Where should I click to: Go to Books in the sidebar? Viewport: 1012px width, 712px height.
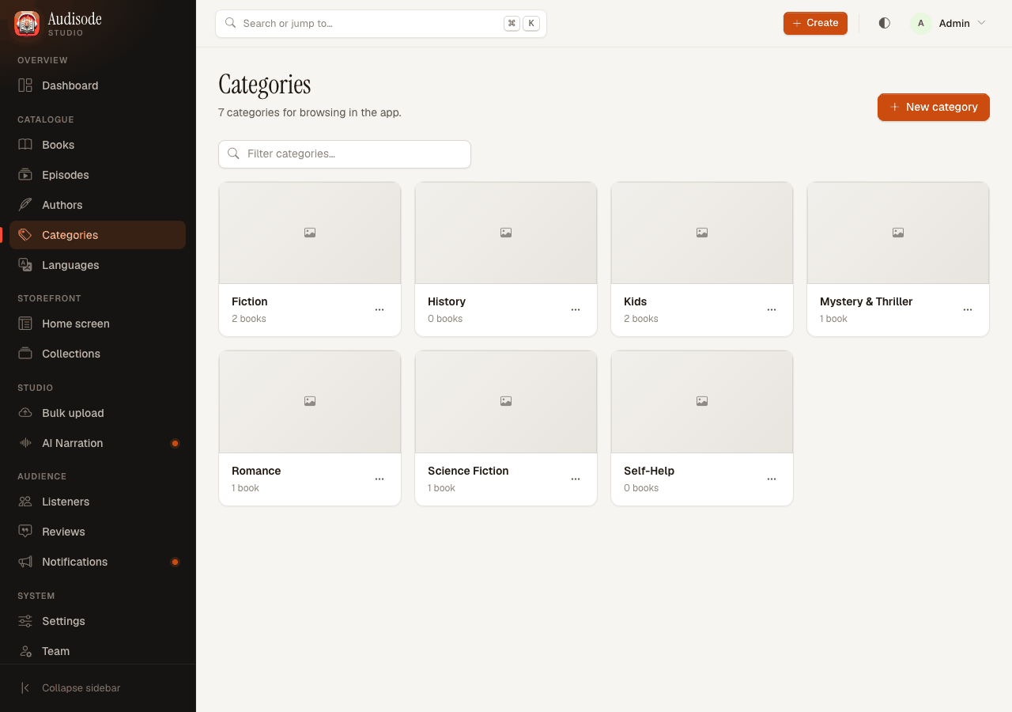click(x=98, y=145)
